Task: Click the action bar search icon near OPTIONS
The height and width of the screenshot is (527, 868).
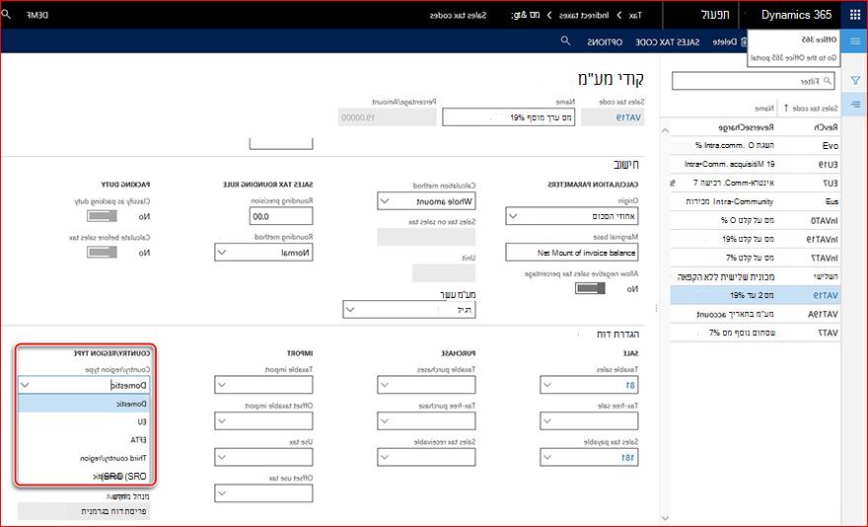Action: [x=565, y=41]
